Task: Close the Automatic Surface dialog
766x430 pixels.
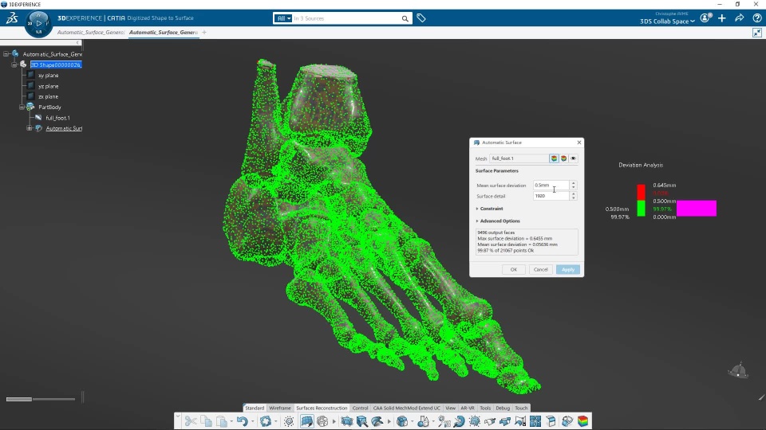Action: coord(579,143)
